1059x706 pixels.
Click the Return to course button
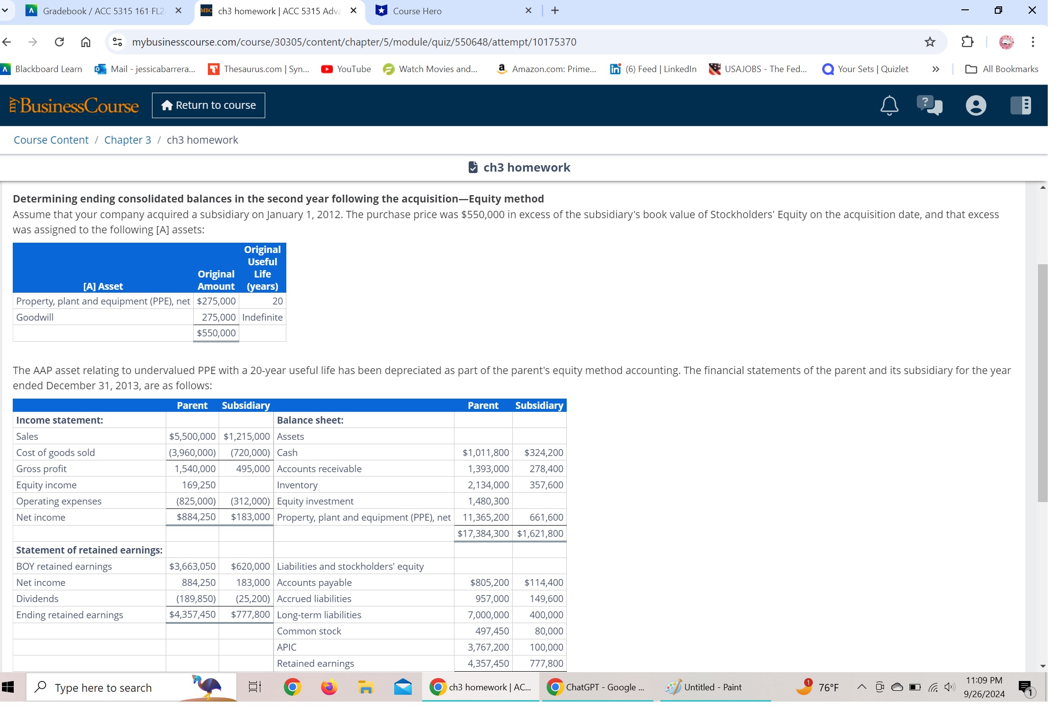pyautogui.click(x=208, y=105)
